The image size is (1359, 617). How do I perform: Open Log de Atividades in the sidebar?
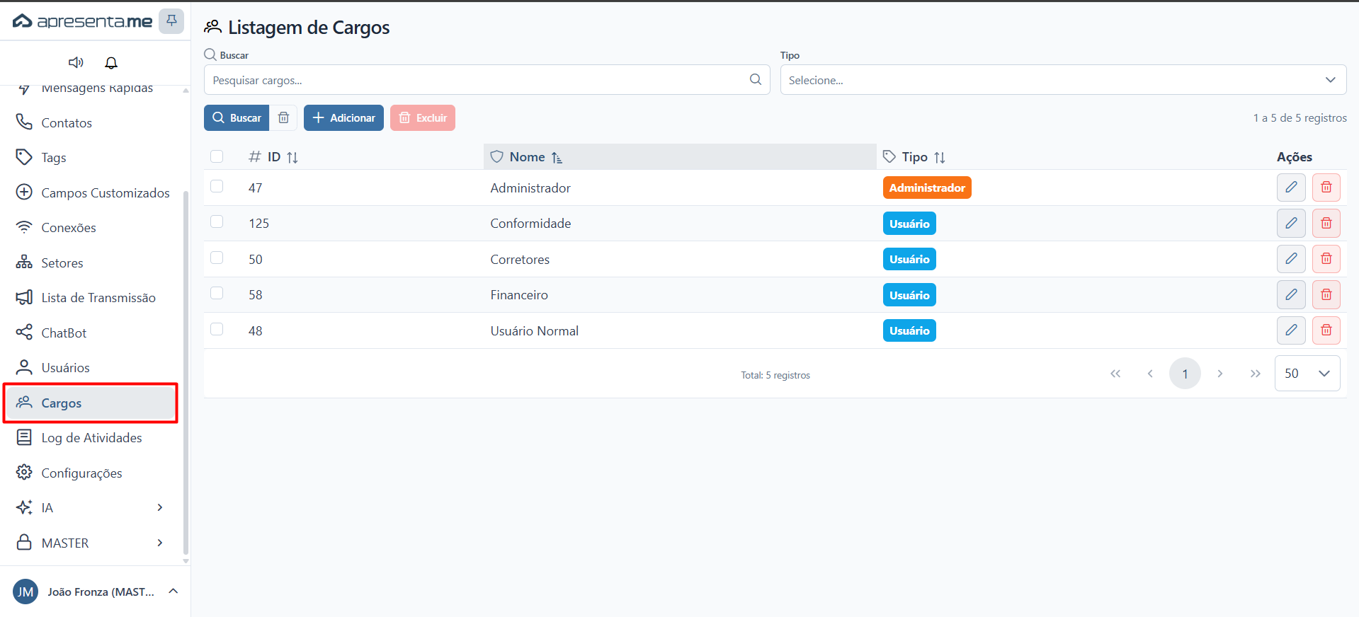point(90,437)
